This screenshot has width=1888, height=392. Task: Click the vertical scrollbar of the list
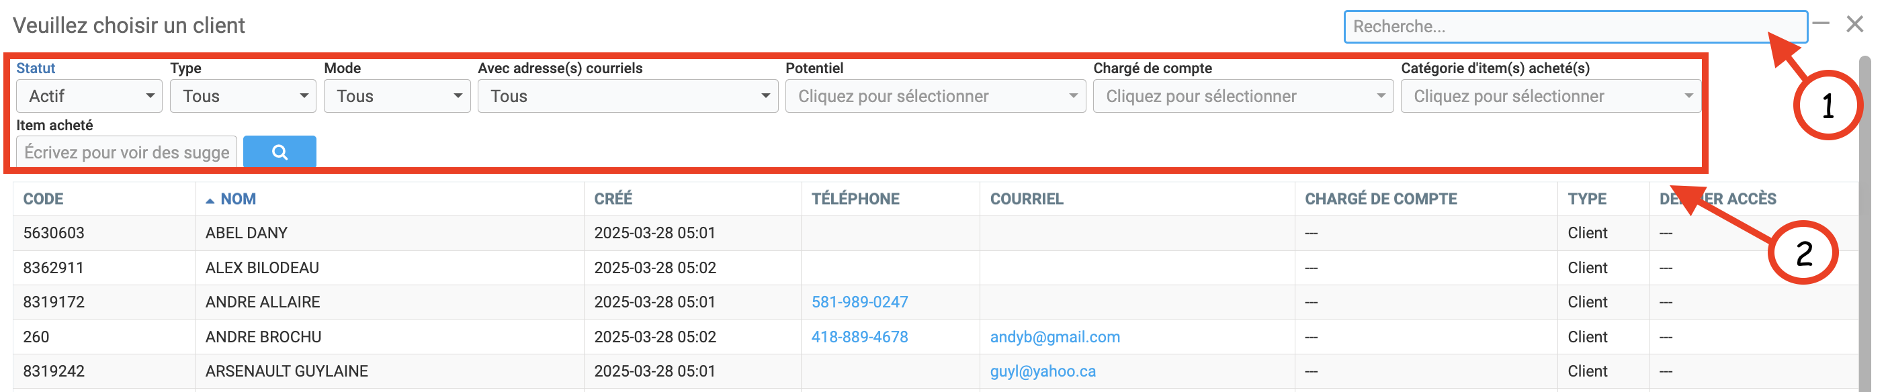click(x=1864, y=219)
